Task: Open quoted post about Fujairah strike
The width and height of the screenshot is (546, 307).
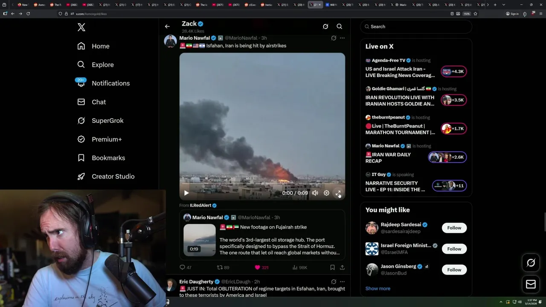Action: (262, 236)
